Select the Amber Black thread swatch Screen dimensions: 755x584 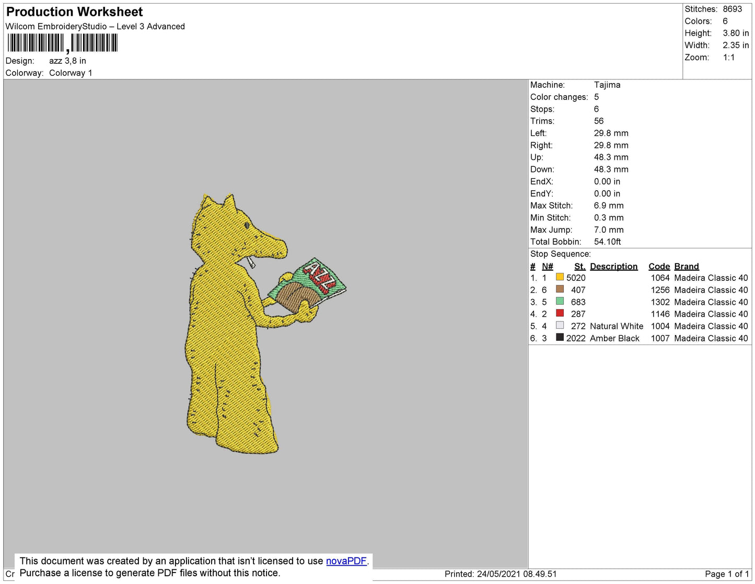[x=560, y=337]
